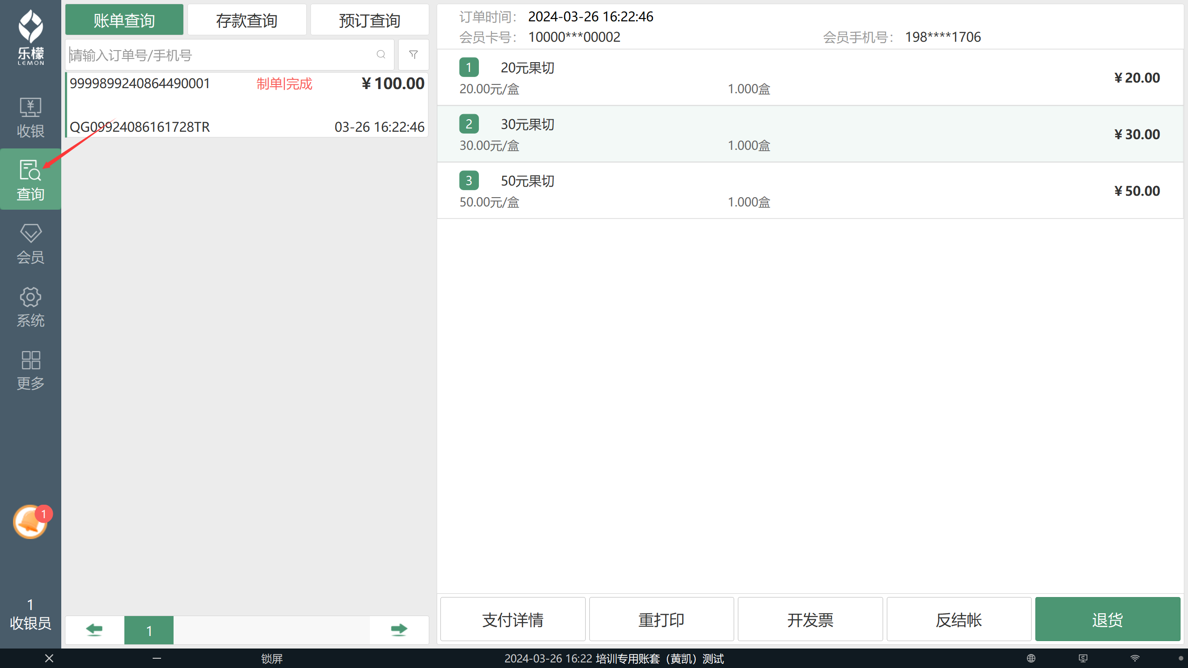Screen dimensions: 1188x668
Task: Click the search magnifier icon
Action: point(381,55)
